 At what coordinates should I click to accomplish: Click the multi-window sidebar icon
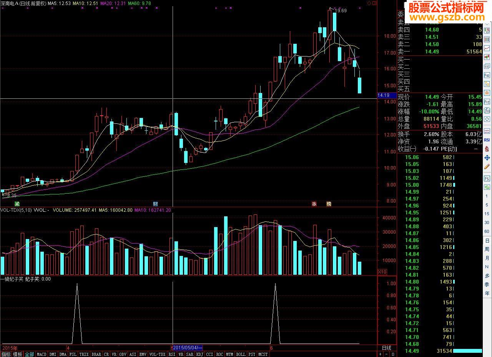point(487,66)
